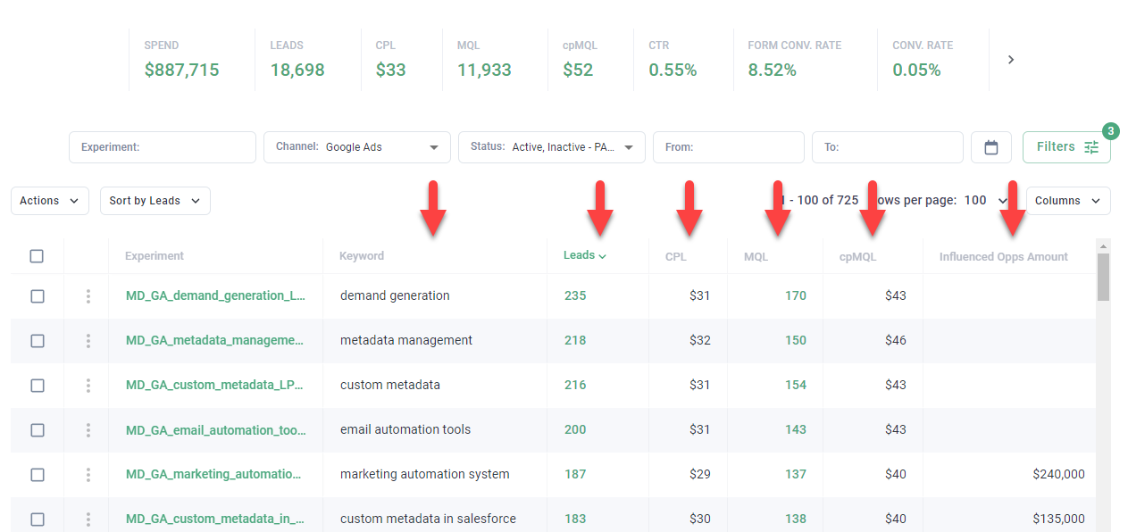Open the Status filter dropdown

551,147
